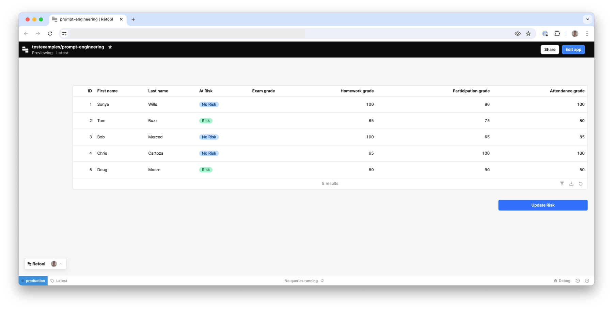Screen dimensions: 613x310
Task: Open a new browser tab
Action: [133, 19]
